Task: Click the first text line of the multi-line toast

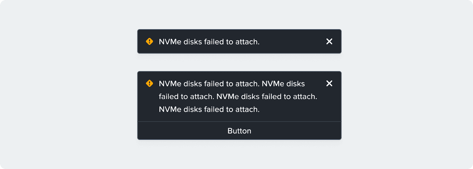Action: [x=232, y=84]
